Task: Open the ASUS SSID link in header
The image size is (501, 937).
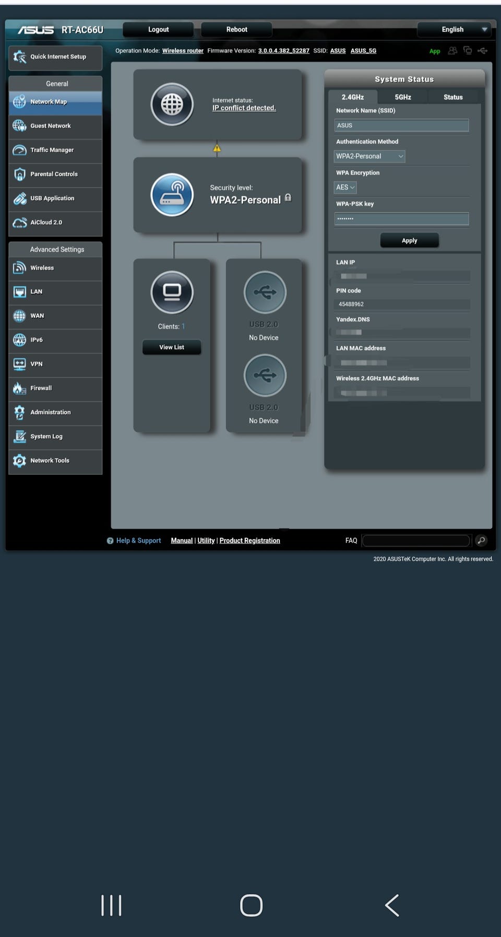Action: point(338,51)
